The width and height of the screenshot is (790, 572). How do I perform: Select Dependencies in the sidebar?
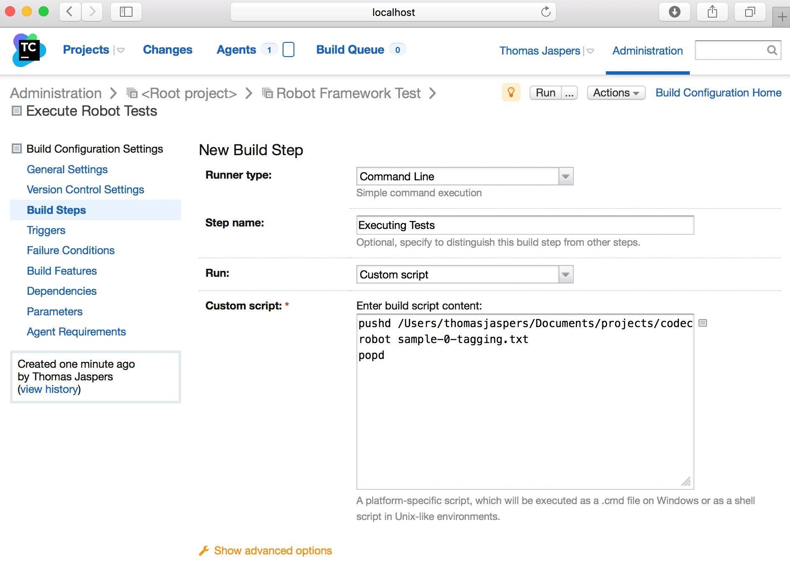point(62,291)
